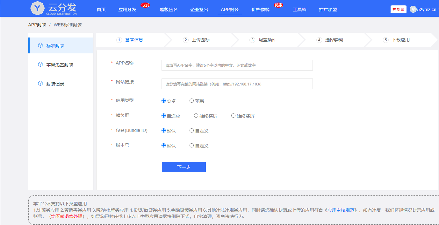Select the 安卓 application type radio
439x225 pixels.
(x=164, y=101)
